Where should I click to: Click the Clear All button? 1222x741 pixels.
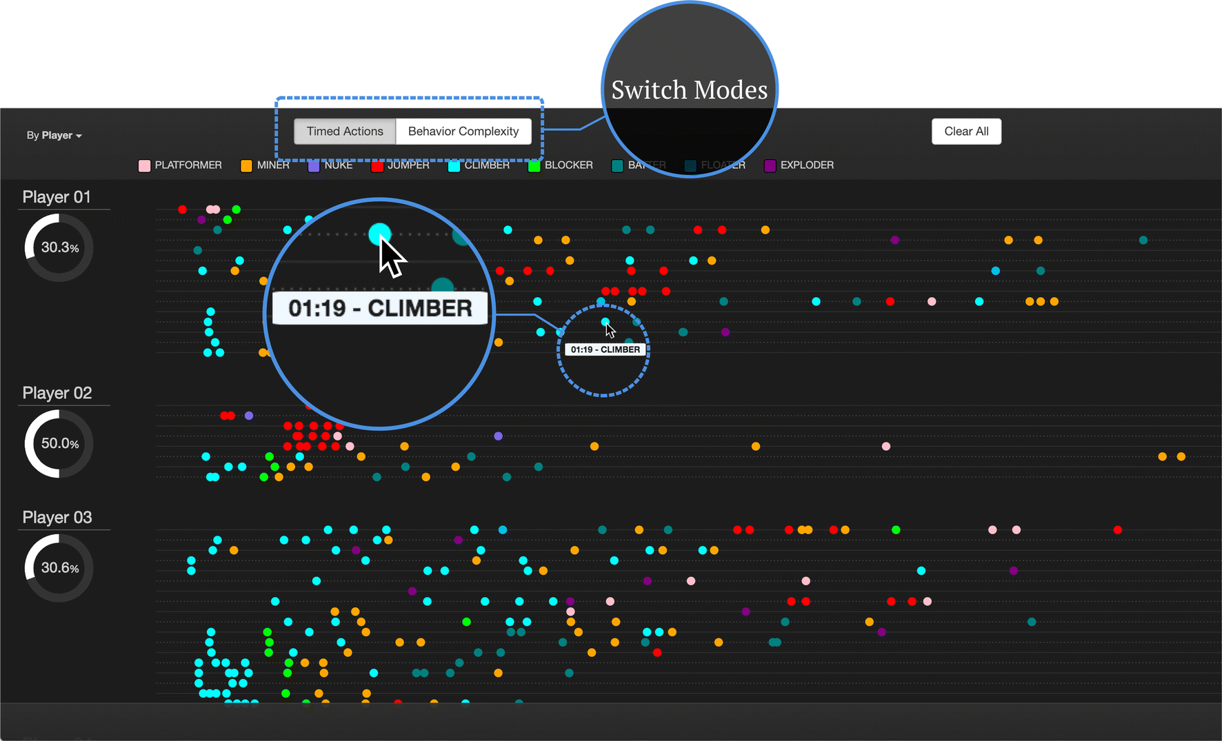click(x=966, y=131)
